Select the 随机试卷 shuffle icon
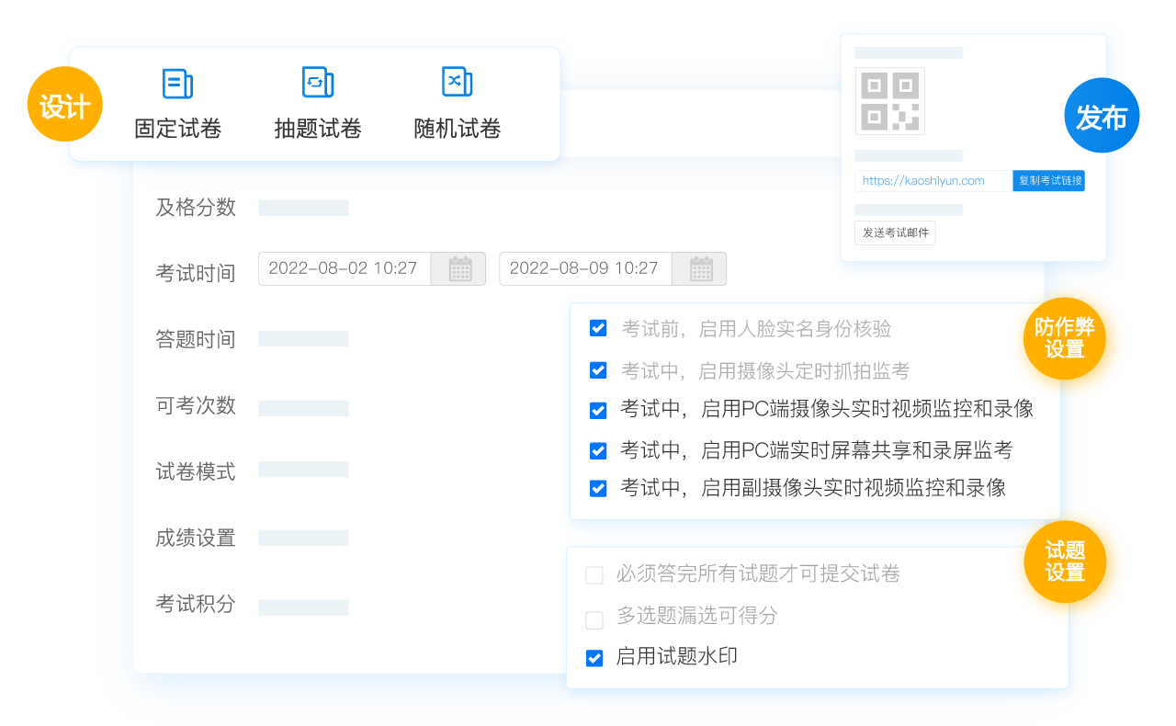 pos(457,82)
